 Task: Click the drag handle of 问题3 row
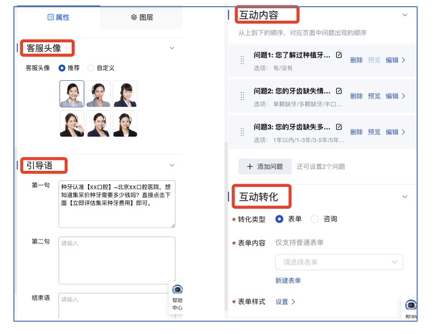[x=242, y=132]
